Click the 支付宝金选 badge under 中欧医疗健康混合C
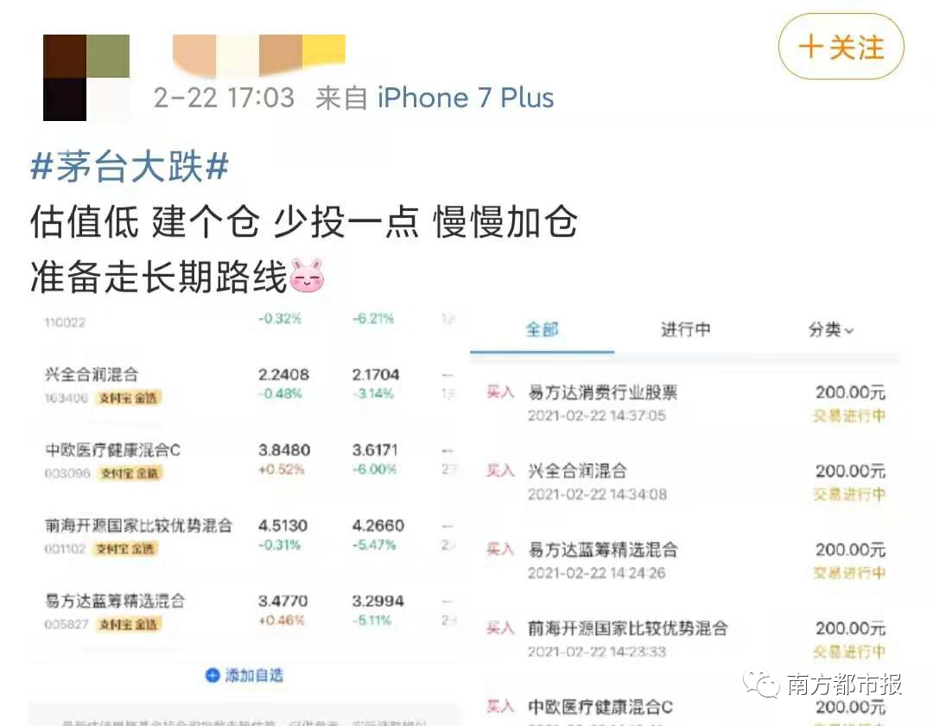This screenshot has width=933, height=726. 128,474
